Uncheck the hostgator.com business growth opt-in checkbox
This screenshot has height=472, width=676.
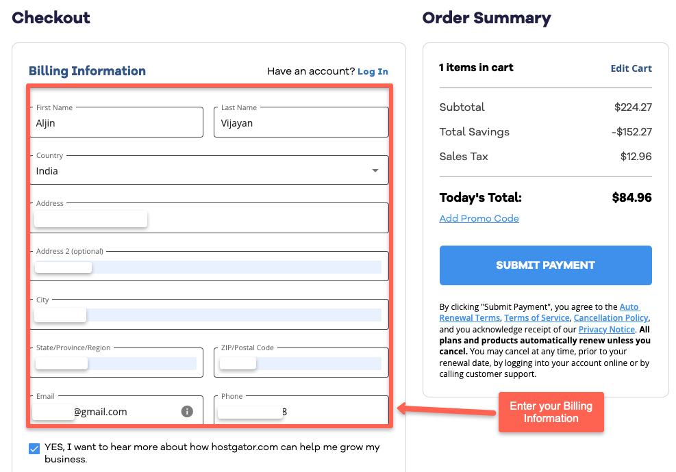click(34, 448)
